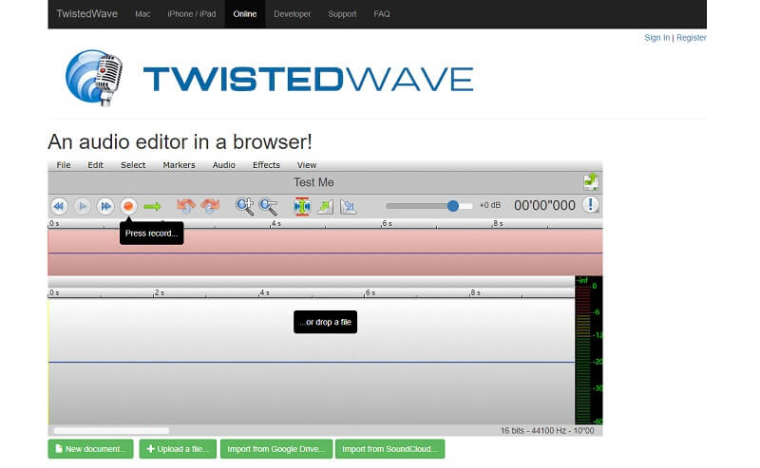Open the Edit menu
760x468 pixels.
click(x=96, y=165)
